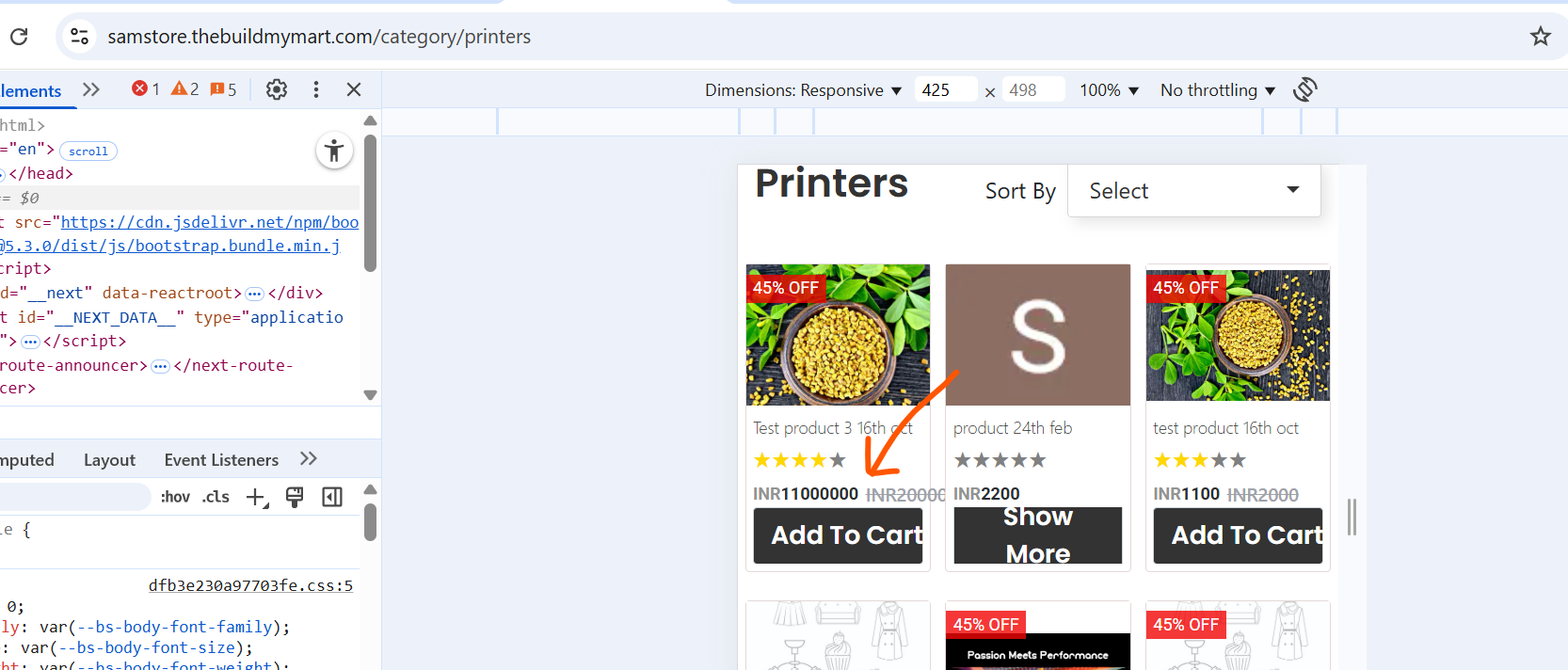
Task: Click the accessibility tree toggle button
Action: pos(334,151)
